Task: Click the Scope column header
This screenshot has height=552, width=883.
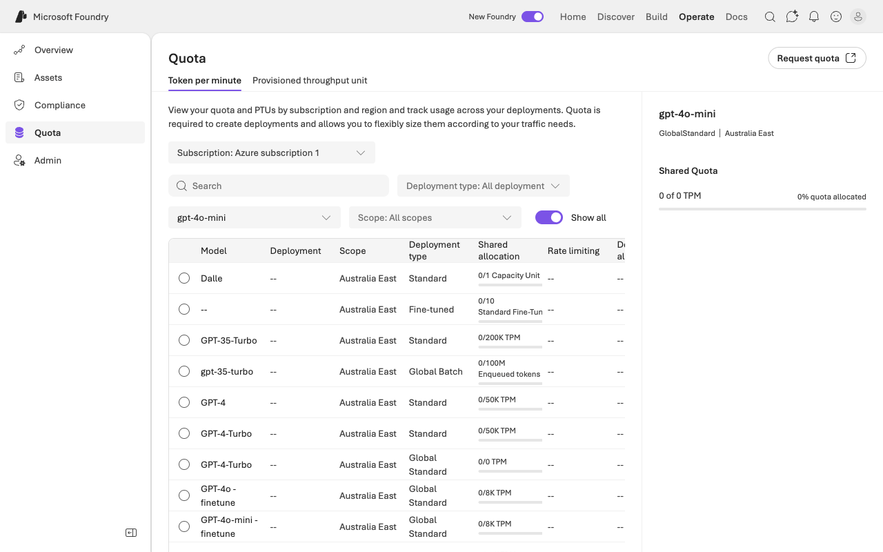Action: tap(353, 250)
